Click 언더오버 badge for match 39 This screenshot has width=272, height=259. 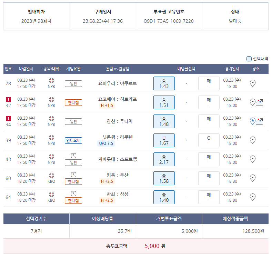coord(73,140)
